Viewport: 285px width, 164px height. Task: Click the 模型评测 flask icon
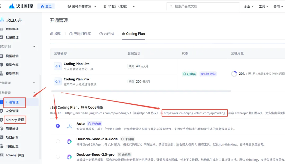click(2, 74)
